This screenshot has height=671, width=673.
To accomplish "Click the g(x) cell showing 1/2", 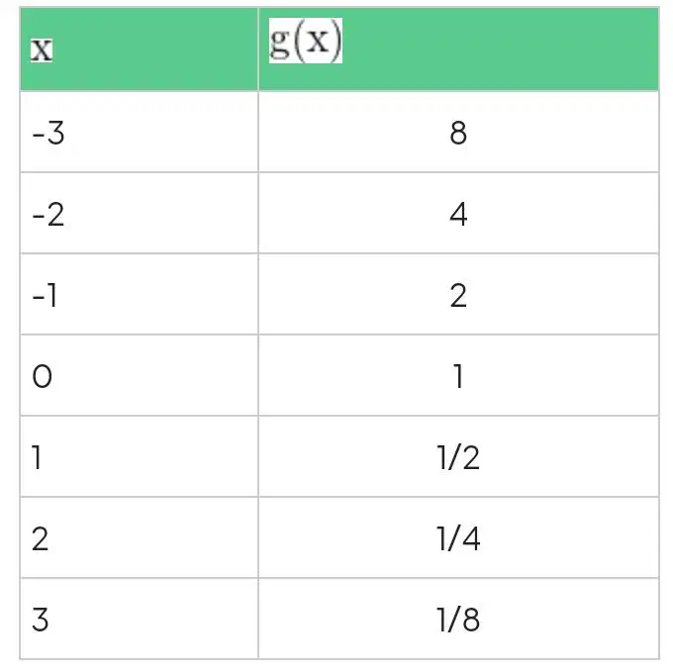I will (x=459, y=456).
